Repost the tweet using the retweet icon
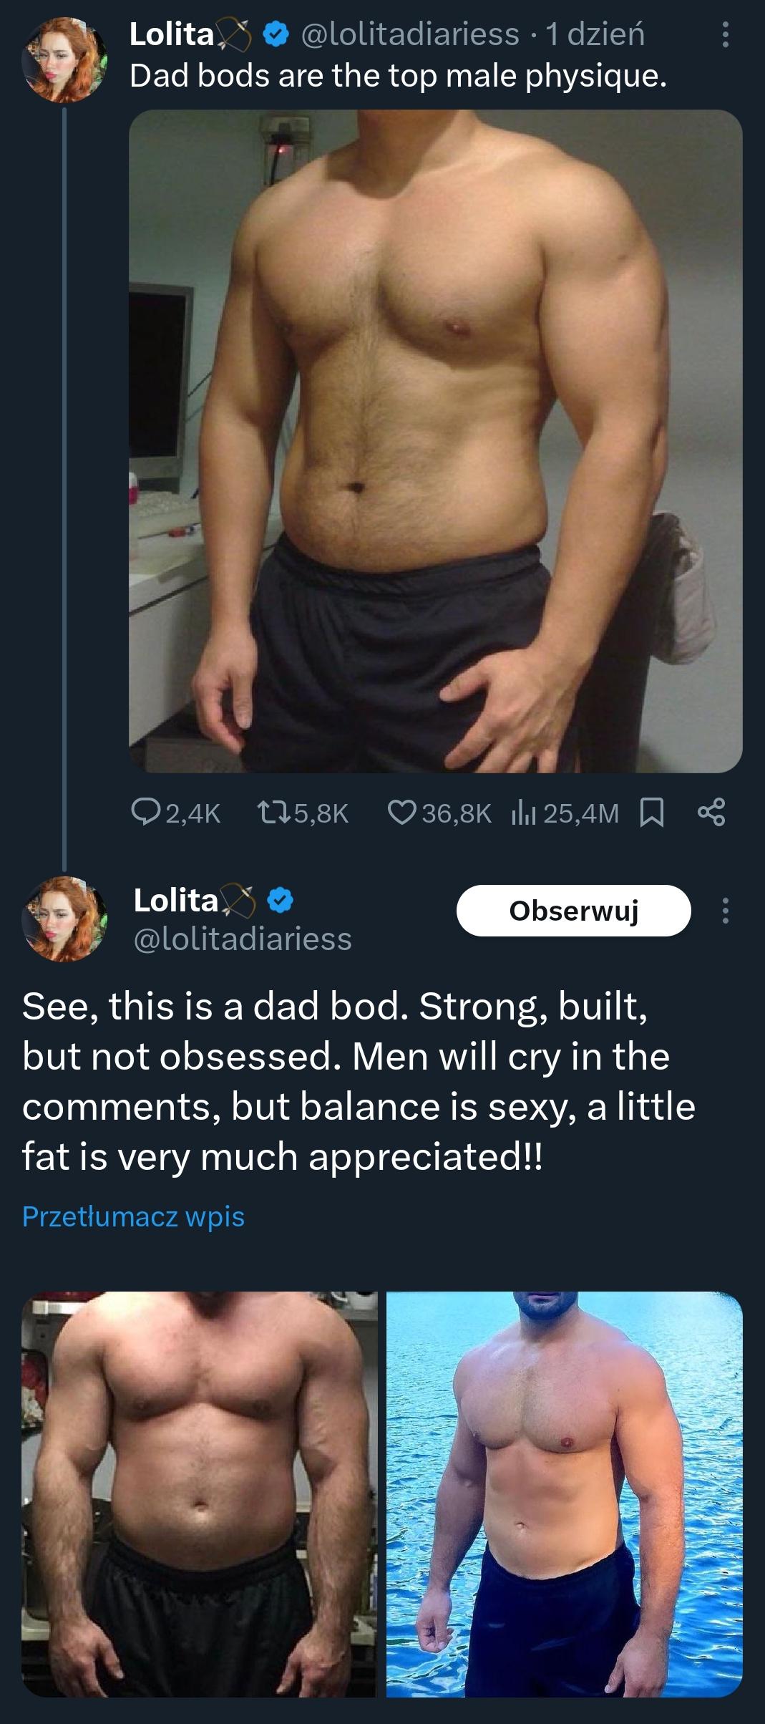 pyautogui.click(x=273, y=813)
